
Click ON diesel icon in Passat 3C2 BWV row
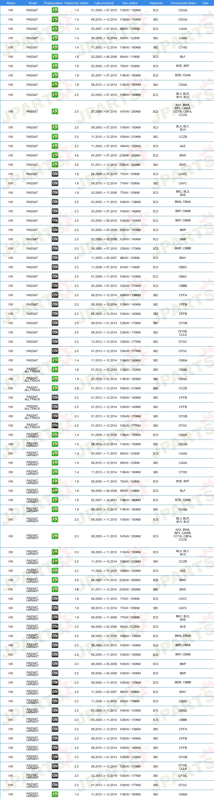[x=55, y=258]
